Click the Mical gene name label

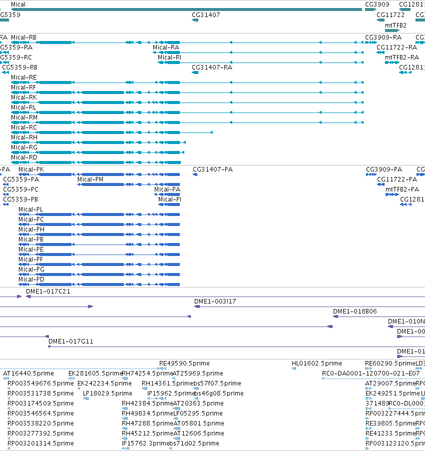point(18,4)
